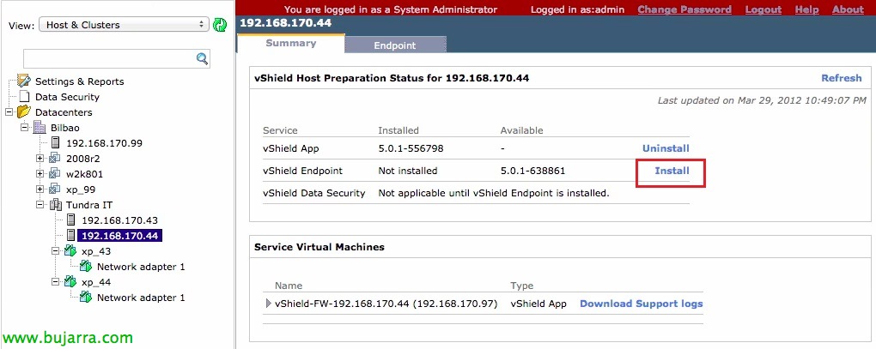Click the Change Password link
The height and width of the screenshot is (349, 876).
684,9
